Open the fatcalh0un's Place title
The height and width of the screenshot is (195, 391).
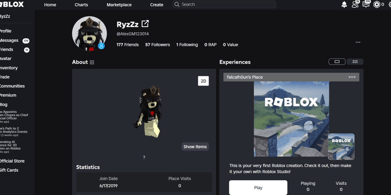pyautogui.click(x=245, y=77)
